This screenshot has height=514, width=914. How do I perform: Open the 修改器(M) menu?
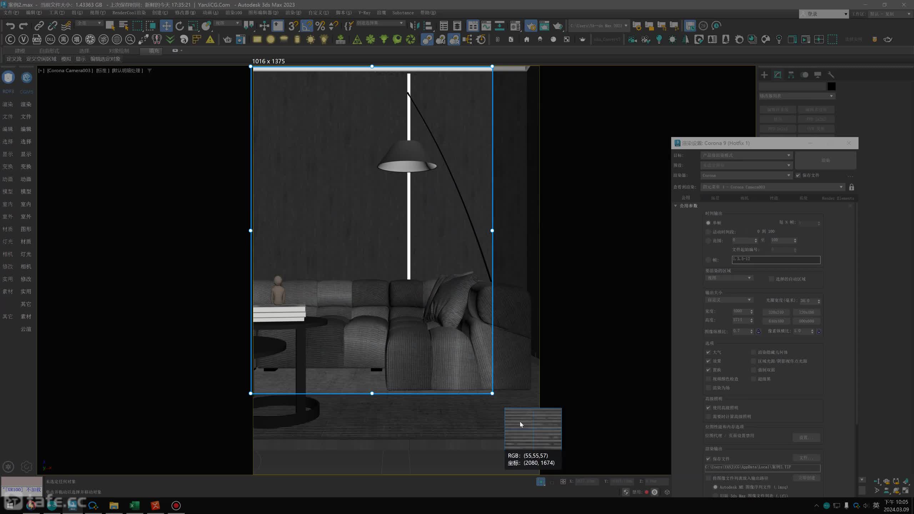pyautogui.click(x=185, y=12)
